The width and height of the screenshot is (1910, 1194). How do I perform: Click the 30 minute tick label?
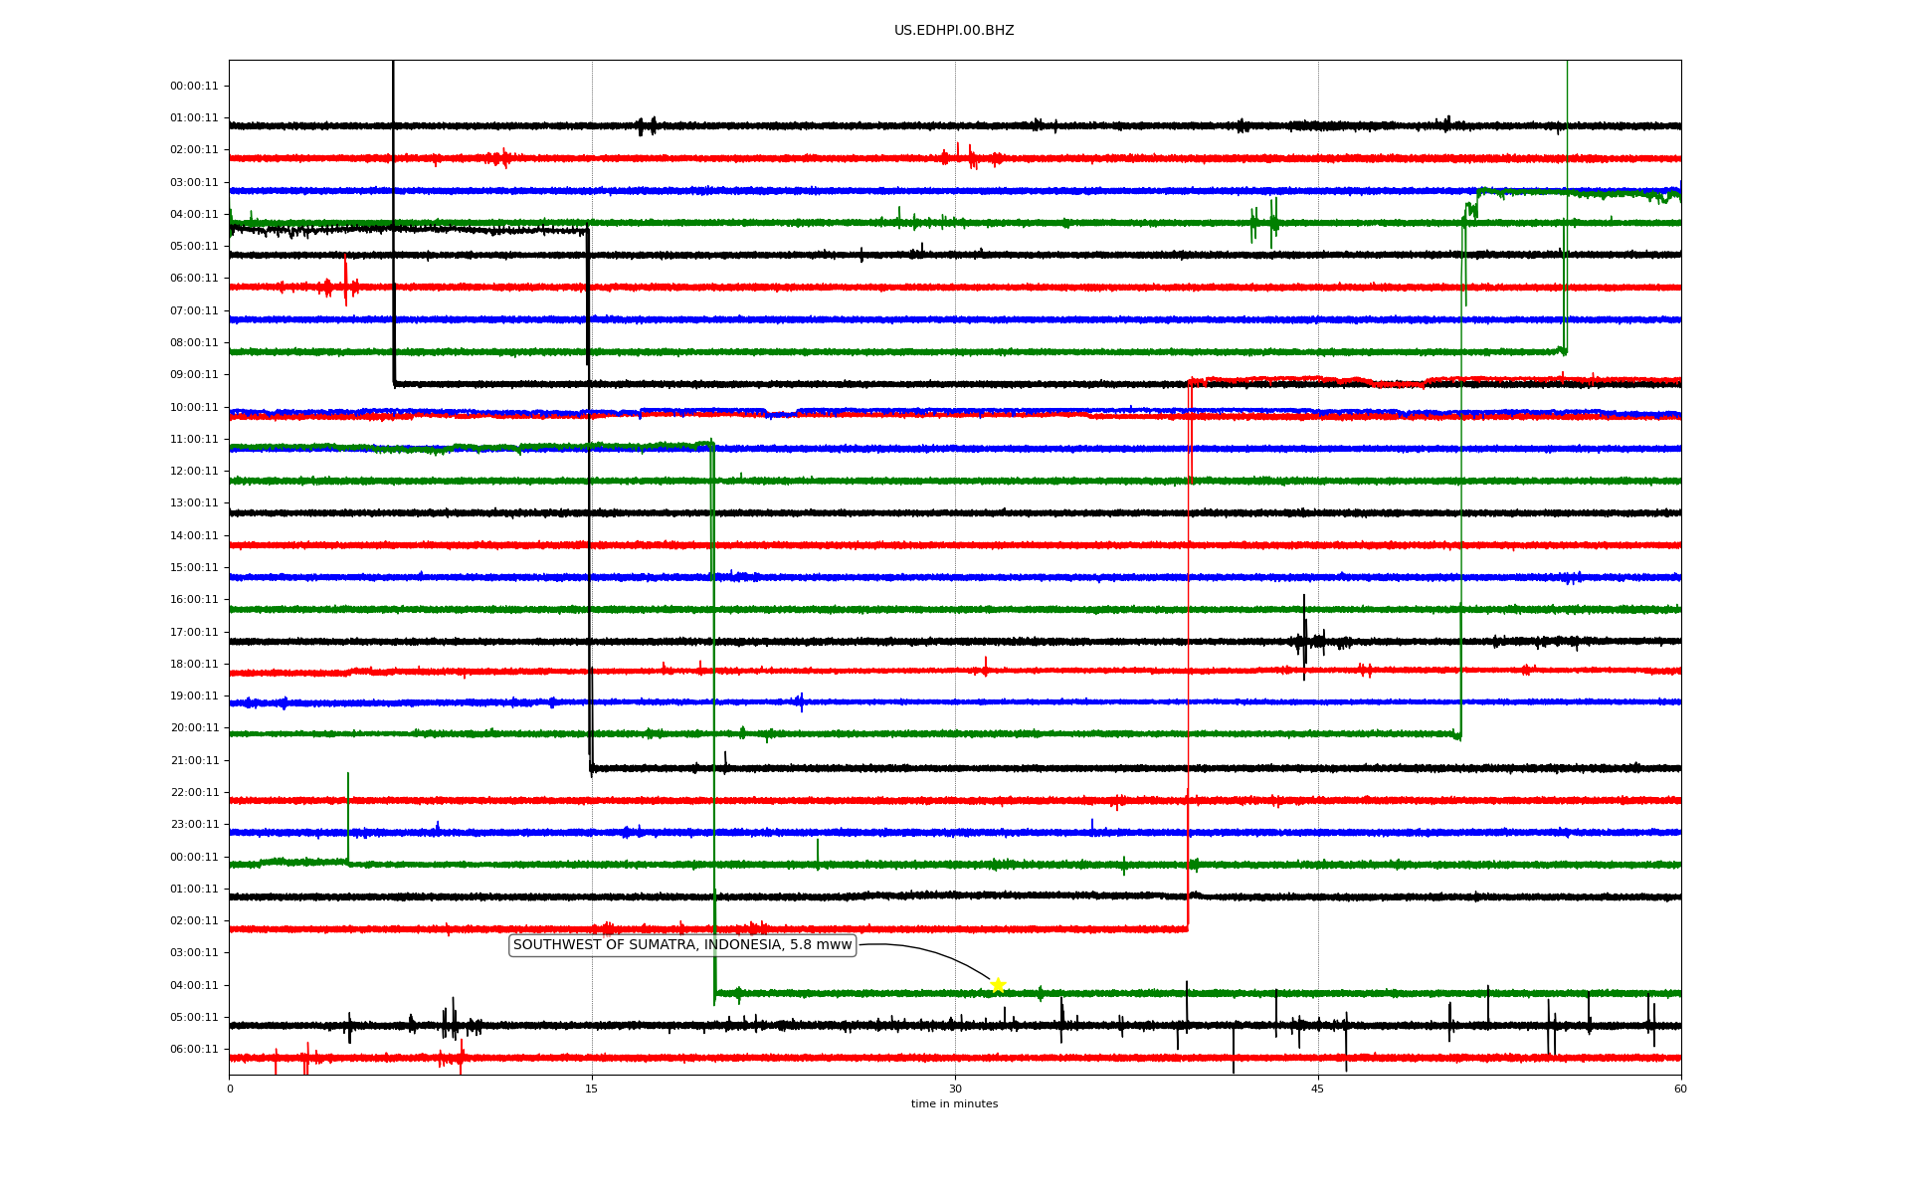point(955,1089)
